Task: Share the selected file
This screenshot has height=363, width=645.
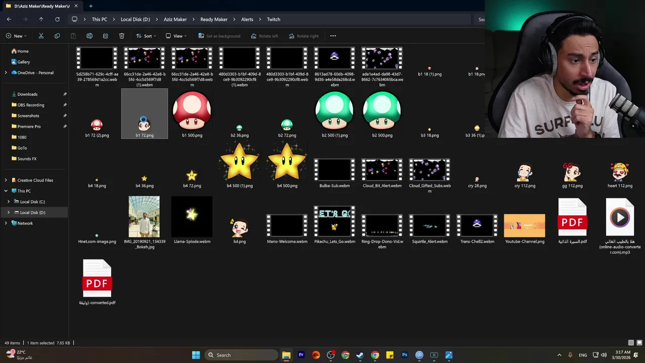Action: pyautogui.click(x=105, y=36)
